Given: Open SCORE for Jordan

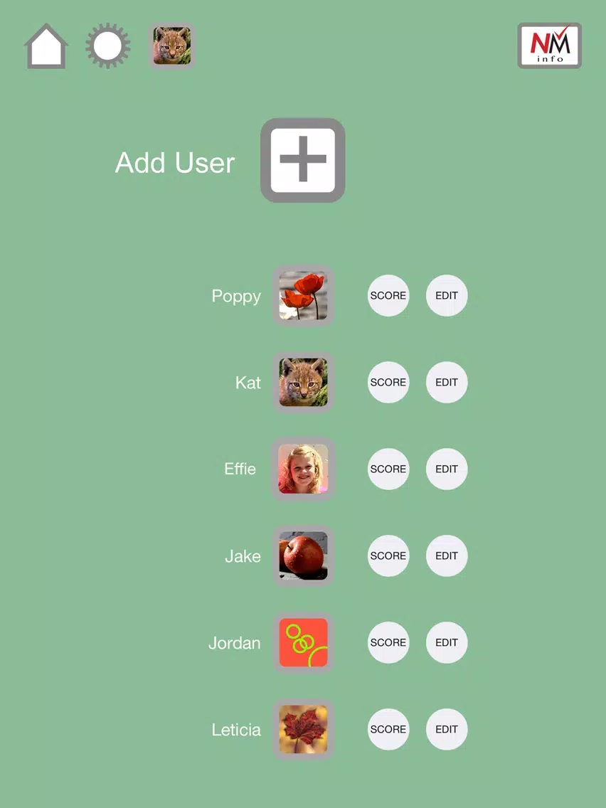Looking at the screenshot, I should [x=388, y=642].
